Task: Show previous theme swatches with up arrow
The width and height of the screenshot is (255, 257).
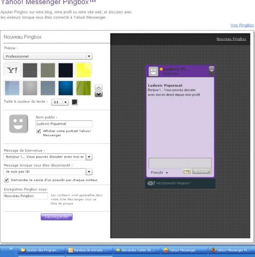Action: click(x=99, y=88)
